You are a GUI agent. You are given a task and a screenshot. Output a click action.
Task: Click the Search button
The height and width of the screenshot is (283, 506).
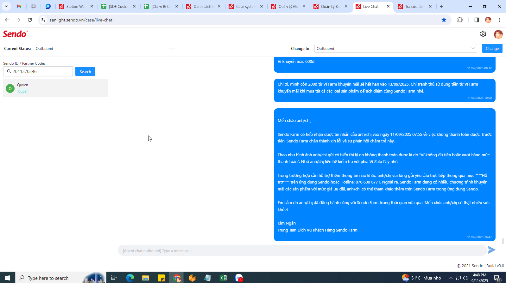pyautogui.click(x=85, y=71)
